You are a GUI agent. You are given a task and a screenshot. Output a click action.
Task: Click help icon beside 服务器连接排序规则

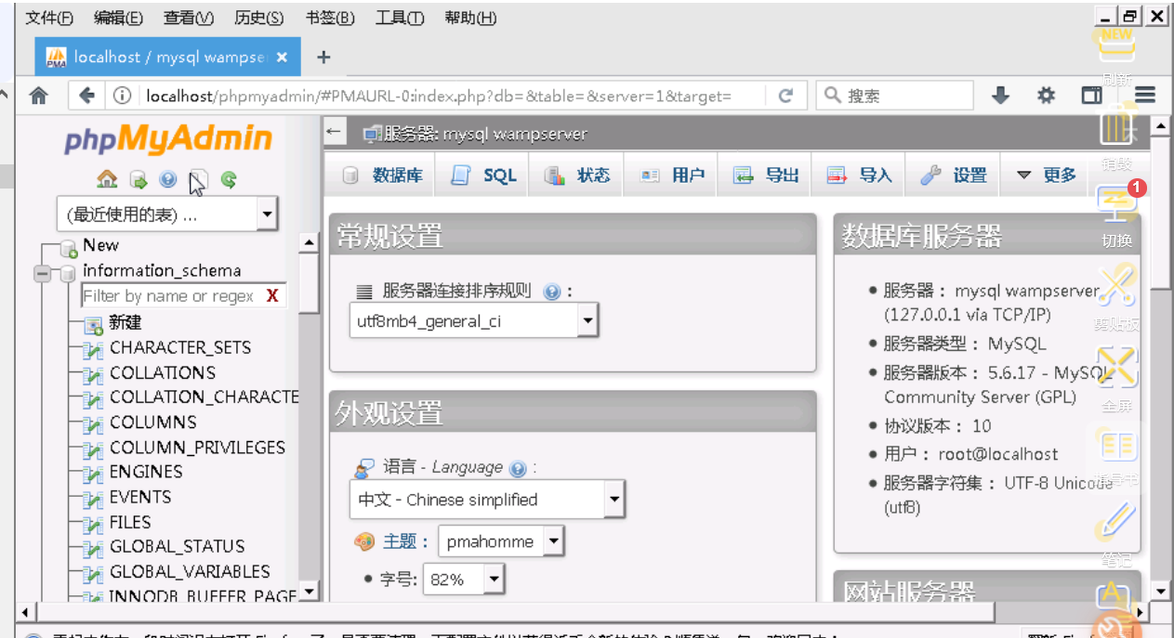[552, 292]
